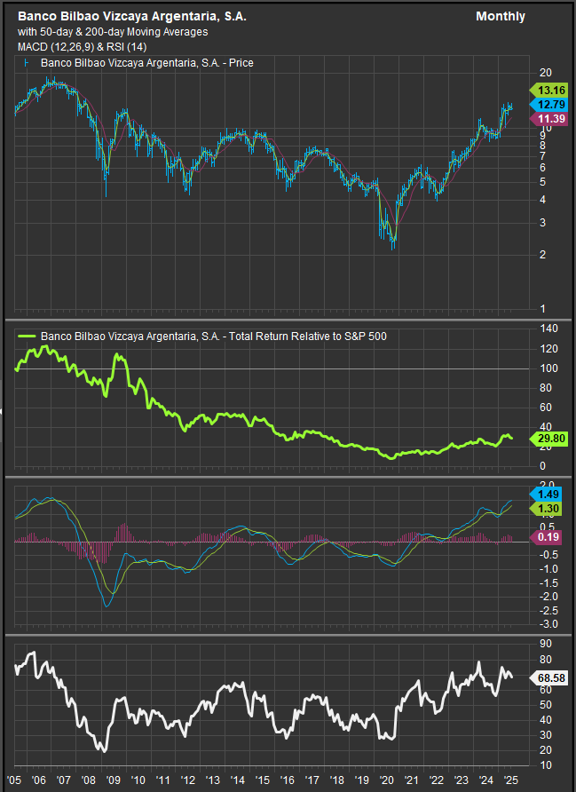Click the magenta 11.39 moving average tag
Viewport: 576px width, 792px height.
(x=548, y=119)
